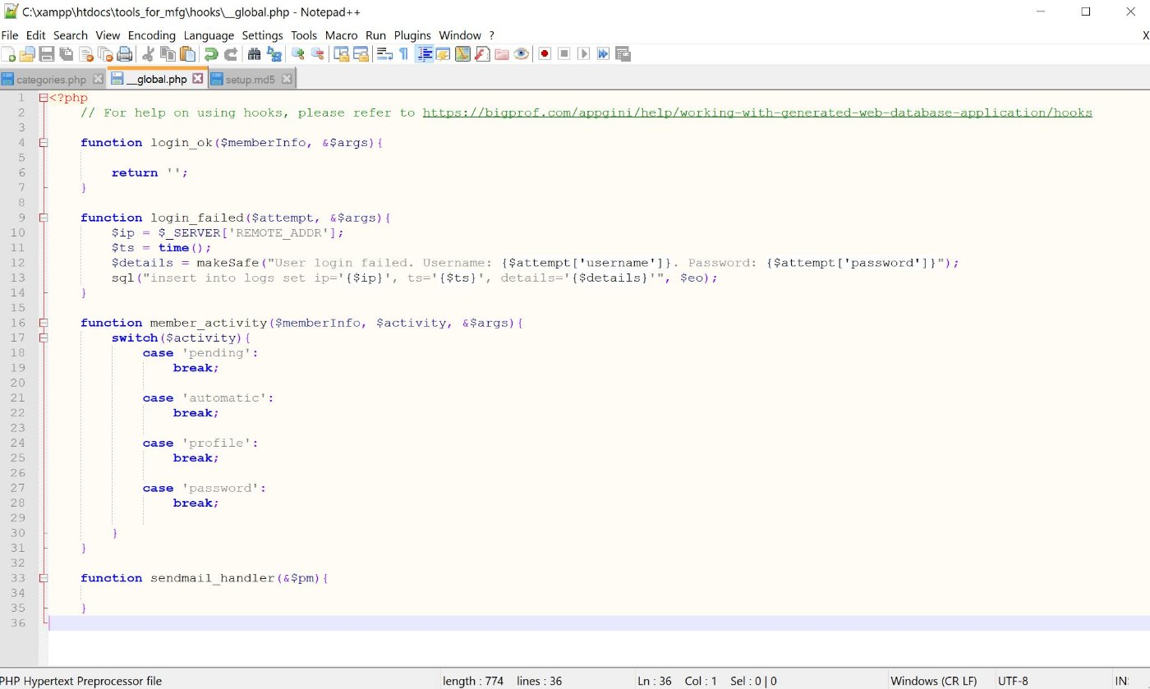Toggle file monitoring eye icon
Viewport: 1150px width, 689px height.
click(522, 54)
